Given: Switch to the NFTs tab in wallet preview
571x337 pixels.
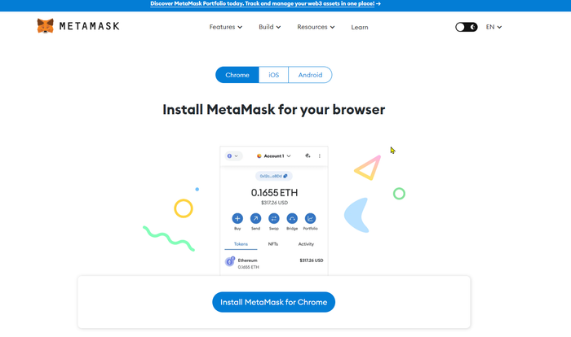Looking at the screenshot, I should tap(273, 244).
